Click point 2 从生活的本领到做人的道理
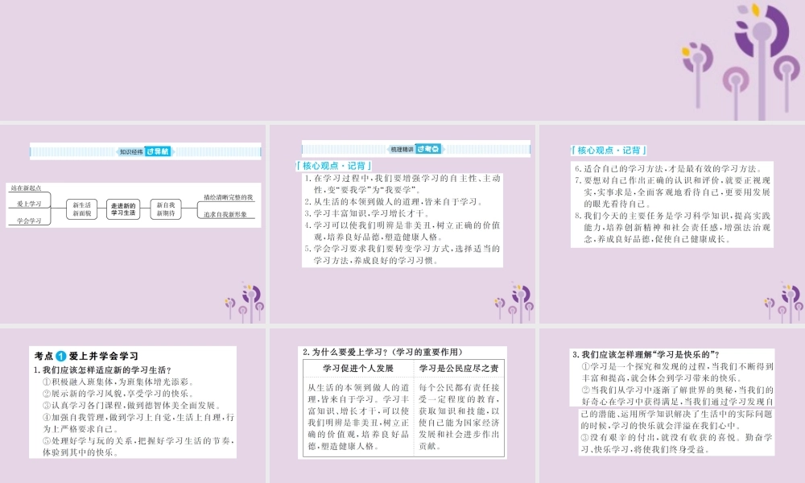The width and height of the screenshot is (805, 483). coord(394,202)
